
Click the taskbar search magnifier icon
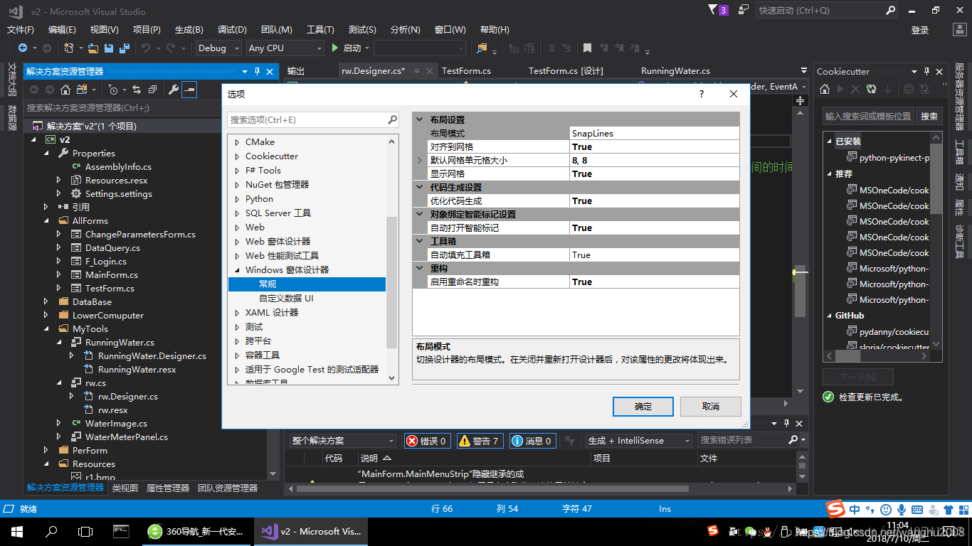point(51,531)
